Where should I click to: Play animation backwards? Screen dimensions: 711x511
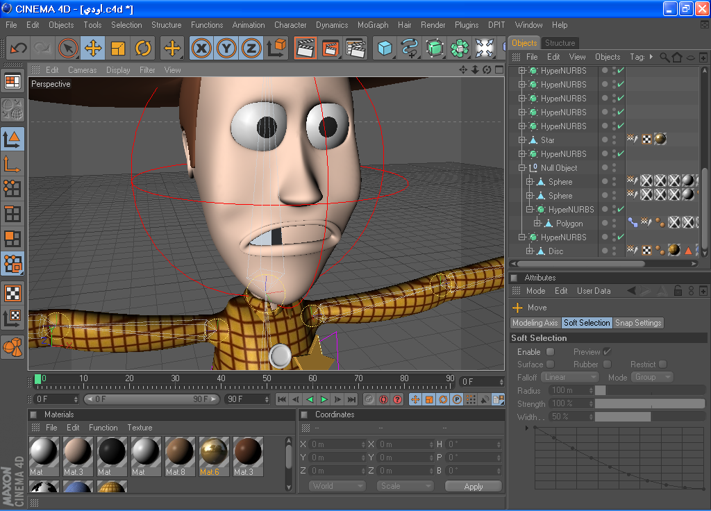[310, 399]
